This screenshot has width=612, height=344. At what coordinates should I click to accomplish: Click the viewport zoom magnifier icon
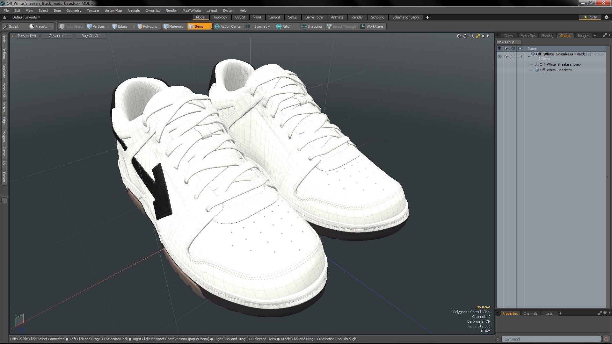[x=471, y=36]
